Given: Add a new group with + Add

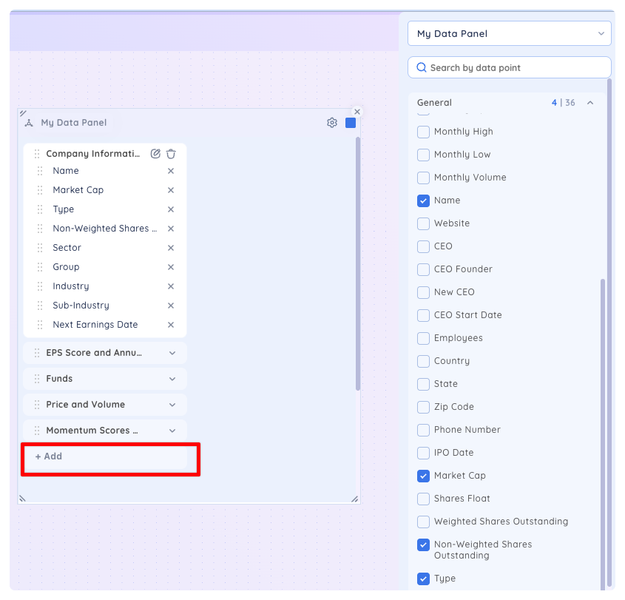Looking at the screenshot, I should [x=105, y=456].
